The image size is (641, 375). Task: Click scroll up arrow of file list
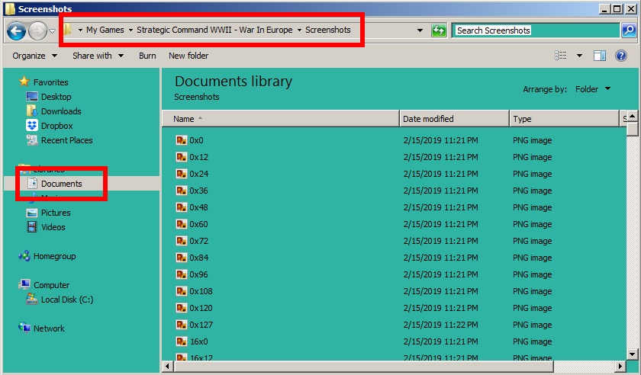click(632, 117)
